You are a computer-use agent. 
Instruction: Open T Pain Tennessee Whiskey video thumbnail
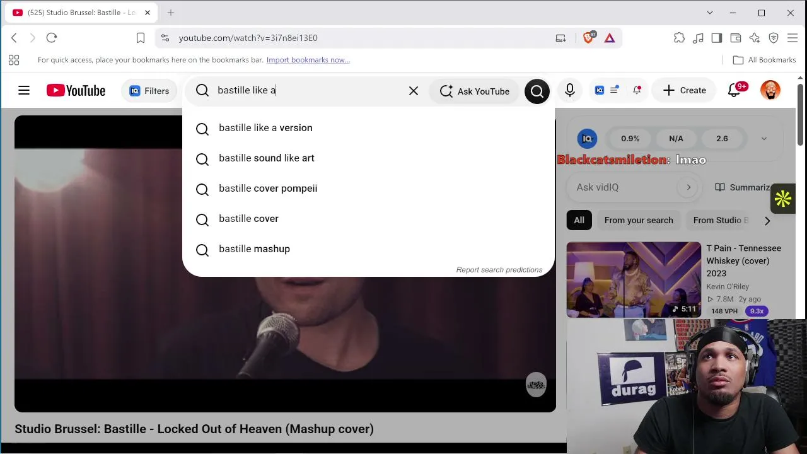pos(634,279)
